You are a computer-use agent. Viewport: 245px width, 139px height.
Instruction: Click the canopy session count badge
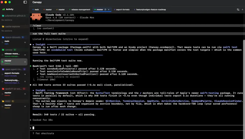[15, 50]
